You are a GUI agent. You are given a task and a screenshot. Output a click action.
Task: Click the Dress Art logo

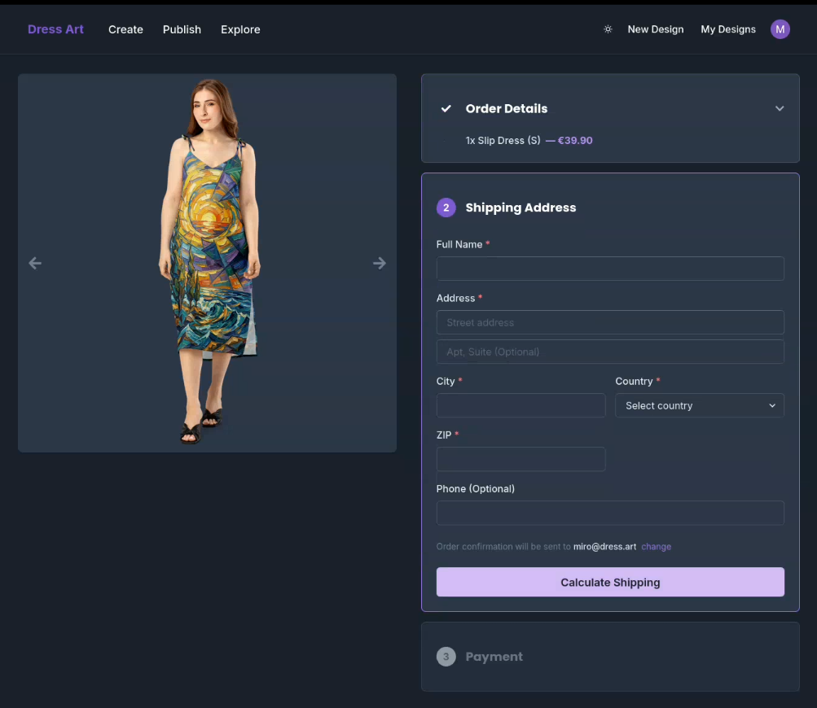tap(55, 28)
